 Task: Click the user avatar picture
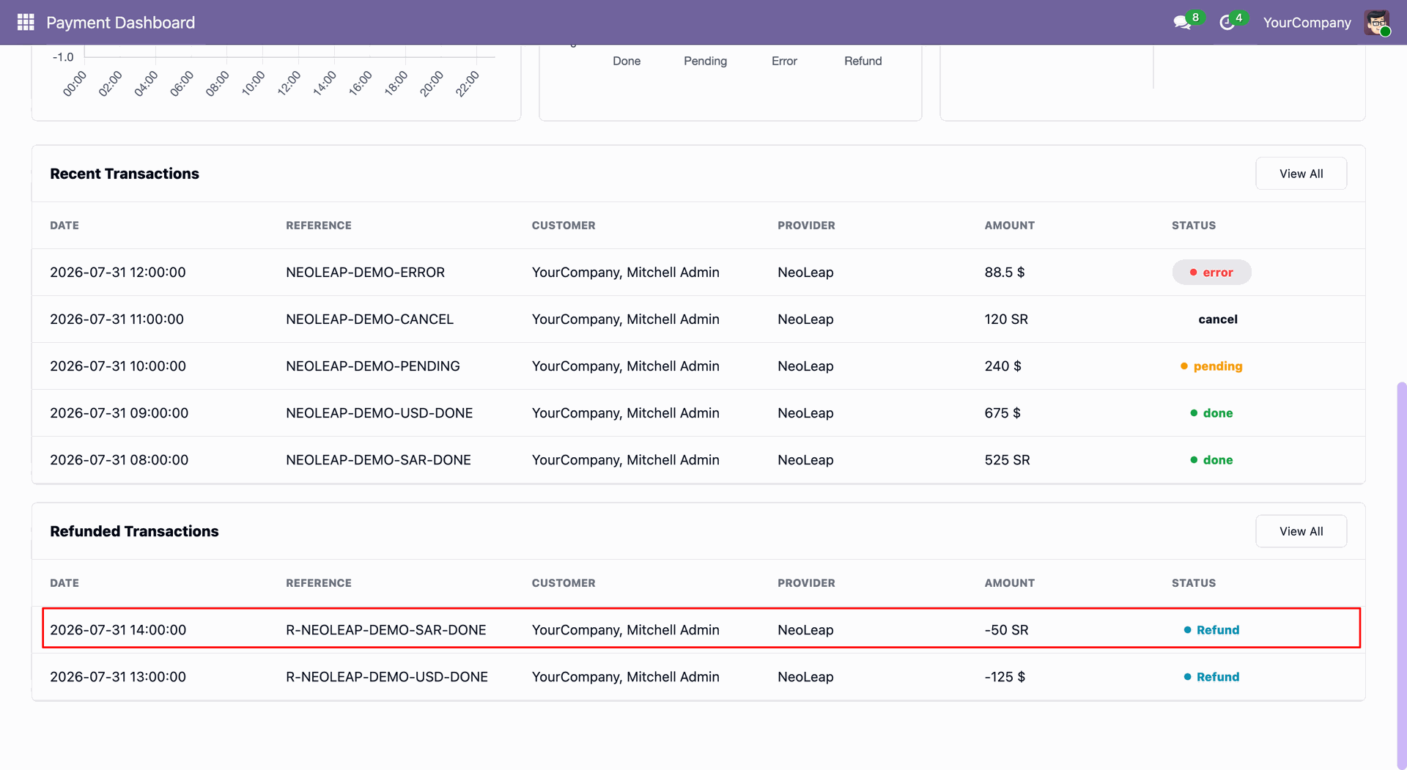coord(1377,22)
